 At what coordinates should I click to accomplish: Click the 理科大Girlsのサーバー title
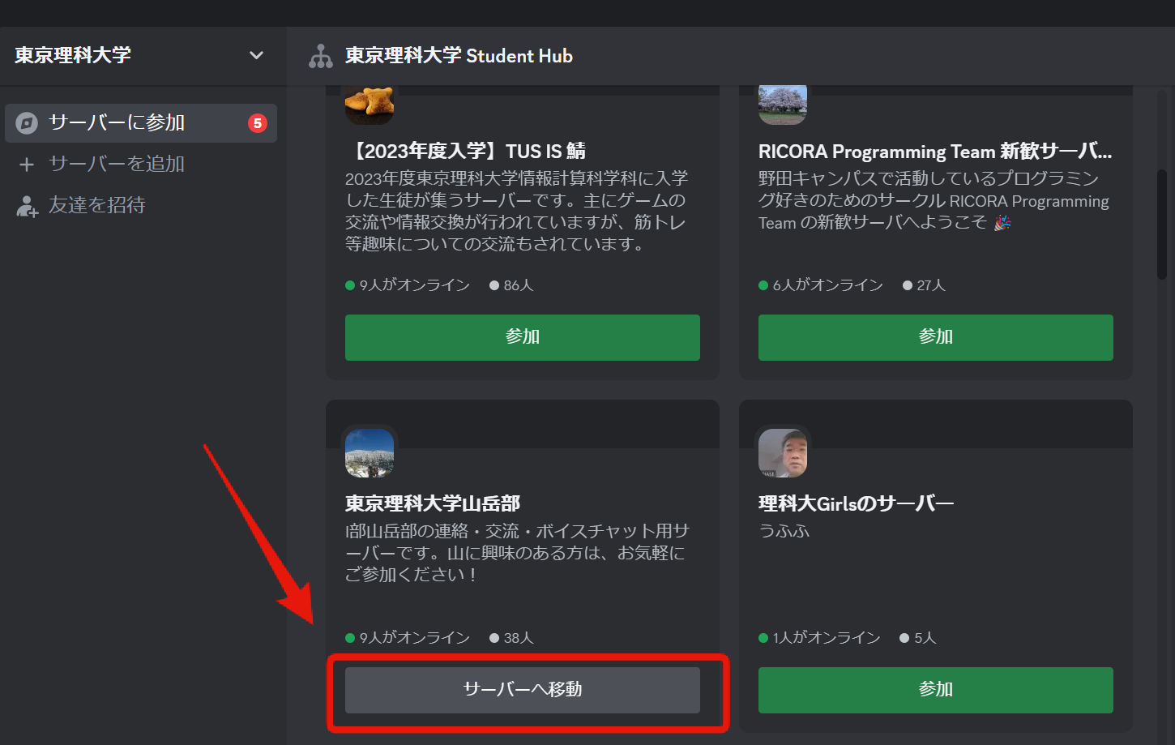[x=856, y=503]
